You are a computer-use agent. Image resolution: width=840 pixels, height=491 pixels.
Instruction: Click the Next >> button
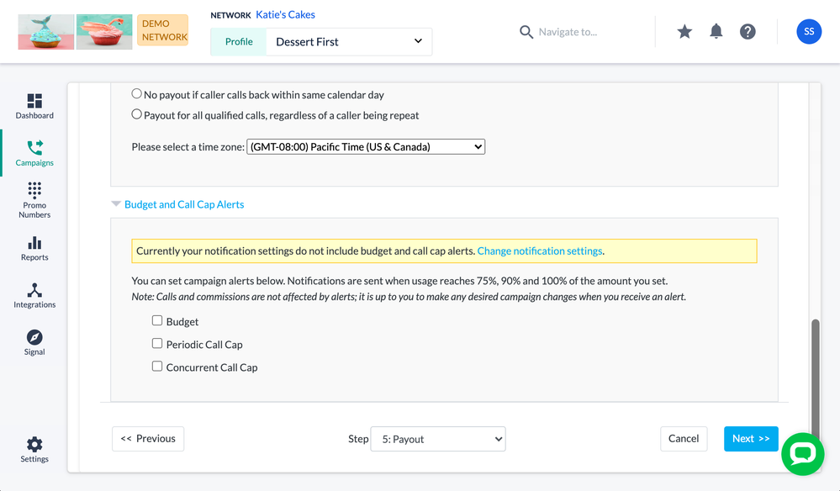pos(750,439)
